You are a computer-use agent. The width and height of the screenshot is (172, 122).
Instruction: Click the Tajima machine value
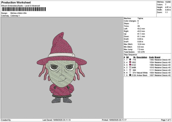click(x=140, y=18)
